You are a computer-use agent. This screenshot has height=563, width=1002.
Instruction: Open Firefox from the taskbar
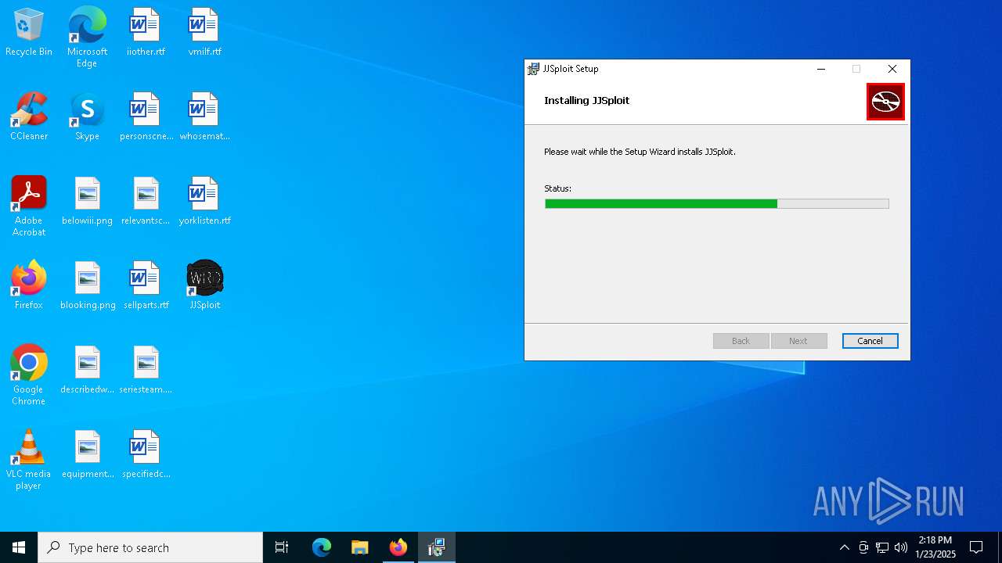tap(398, 547)
